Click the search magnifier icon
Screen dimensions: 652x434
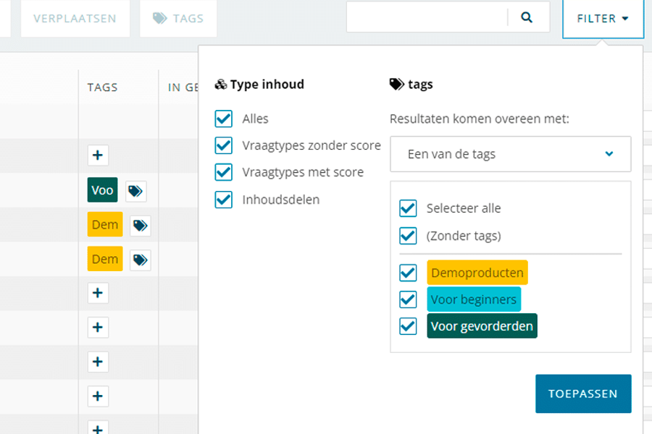527,17
